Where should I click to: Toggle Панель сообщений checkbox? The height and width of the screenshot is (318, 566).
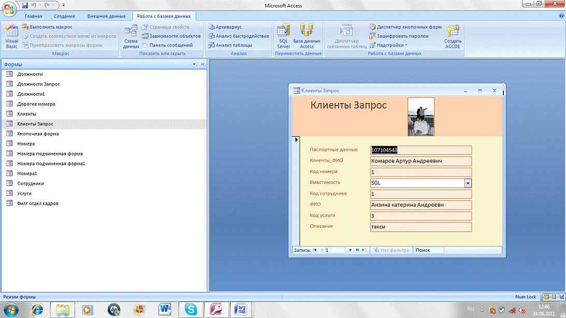146,45
